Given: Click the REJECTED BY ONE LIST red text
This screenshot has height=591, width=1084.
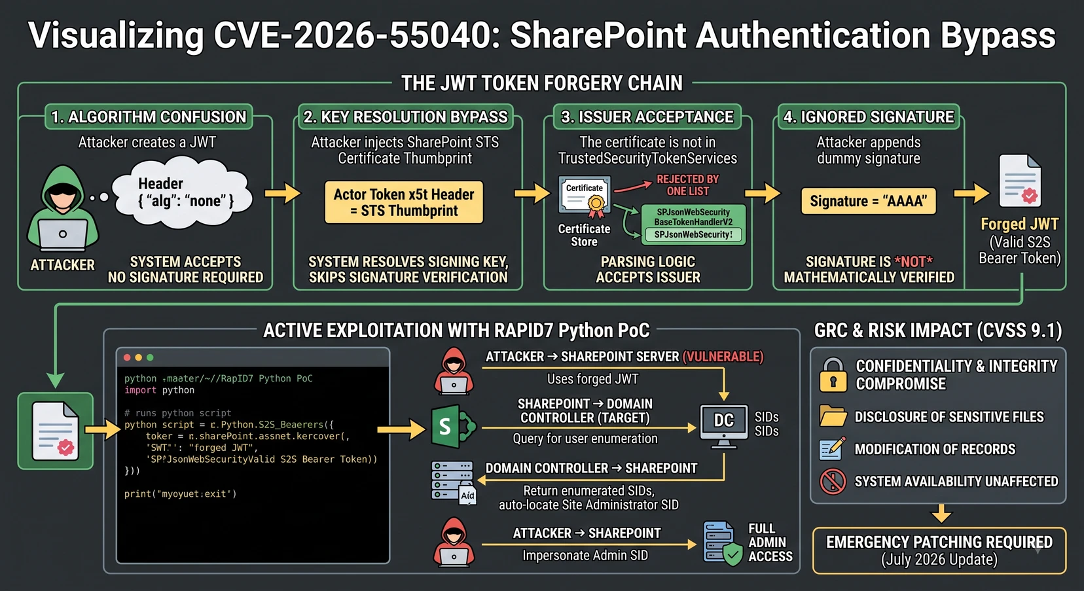Looking at the screenshot, I should tap(687, 185).
